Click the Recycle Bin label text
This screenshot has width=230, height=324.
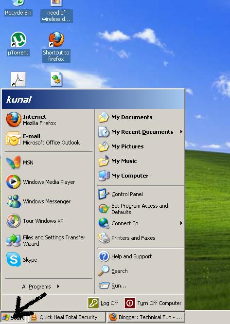pyautogui.click(x=18, y=13)
